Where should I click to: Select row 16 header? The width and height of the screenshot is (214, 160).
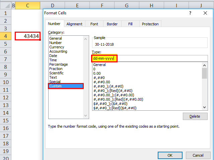click(x=5, y=128)
